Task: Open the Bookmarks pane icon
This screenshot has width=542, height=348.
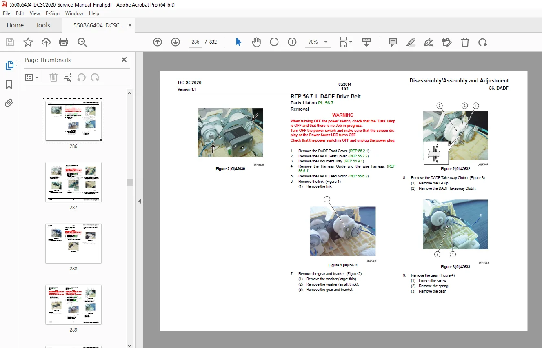Action: (9, 84)
